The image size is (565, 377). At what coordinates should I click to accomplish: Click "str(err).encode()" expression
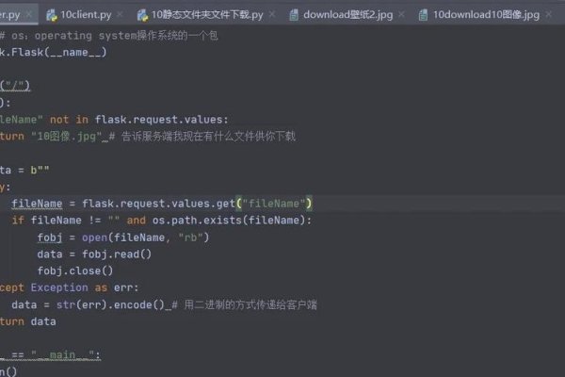tap(110, 305)
